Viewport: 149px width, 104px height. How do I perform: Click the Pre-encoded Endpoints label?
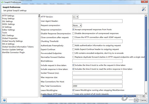(x=51, y=53)
